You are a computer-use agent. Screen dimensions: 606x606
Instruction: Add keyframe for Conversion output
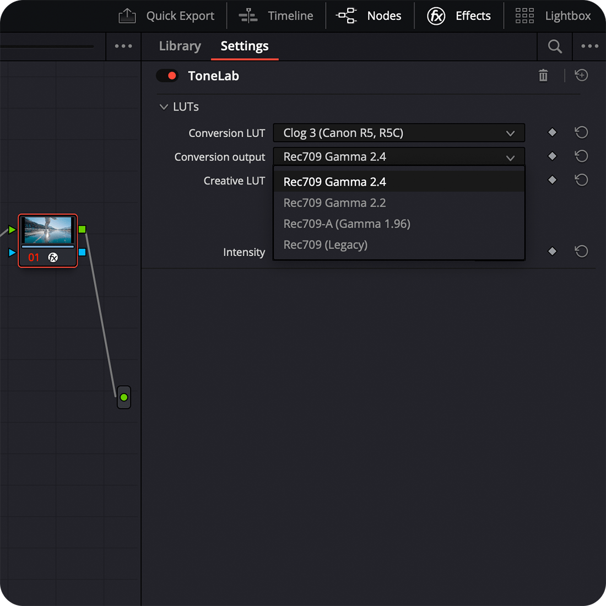click(x=552, y=156)
